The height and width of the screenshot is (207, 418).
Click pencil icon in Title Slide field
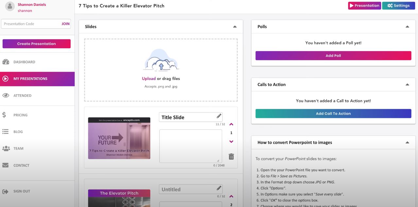coord(219,116)
